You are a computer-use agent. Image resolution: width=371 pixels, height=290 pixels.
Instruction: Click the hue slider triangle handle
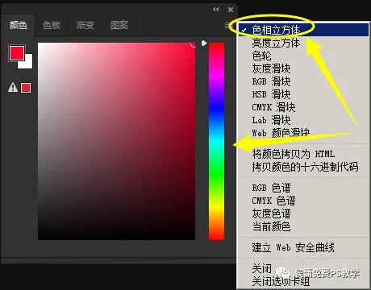[204, 43]
